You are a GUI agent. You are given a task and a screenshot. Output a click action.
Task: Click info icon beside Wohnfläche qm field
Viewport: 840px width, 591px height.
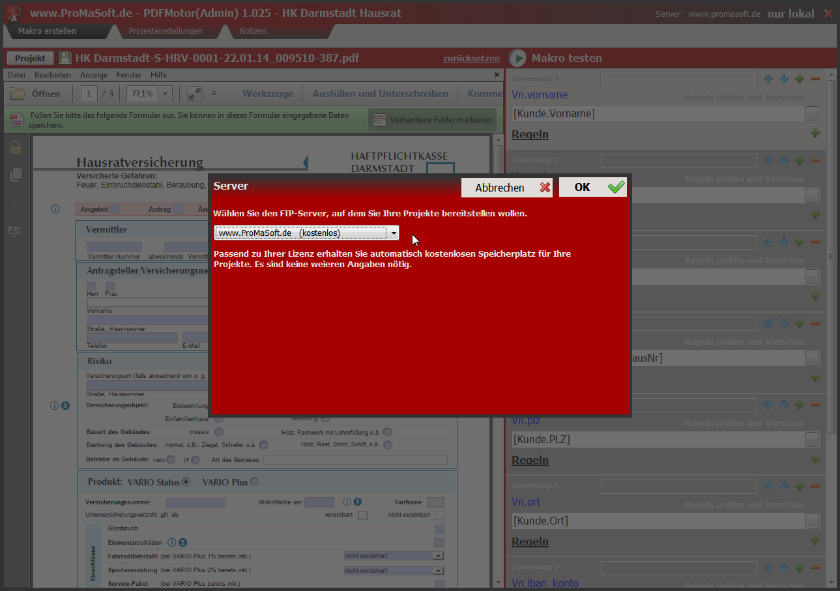tap(347, 502)
